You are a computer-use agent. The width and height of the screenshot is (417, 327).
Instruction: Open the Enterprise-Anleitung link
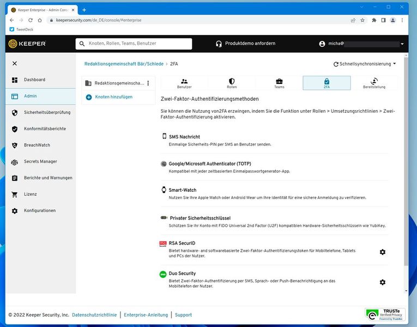(146, 315)
